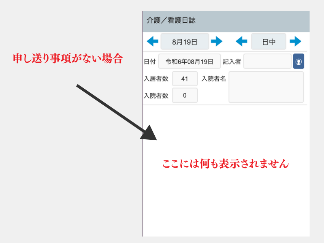
Task: Click the red text ここには何も表示されません
Action: tap(226, 164)
